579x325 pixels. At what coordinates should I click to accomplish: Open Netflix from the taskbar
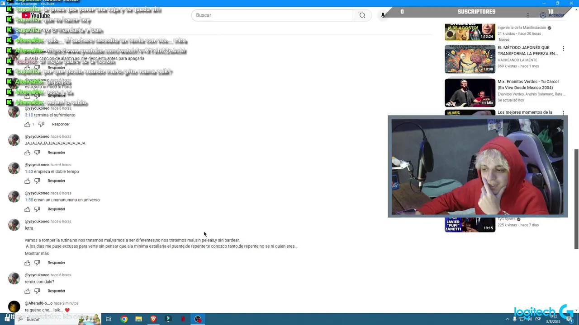pos(183,319)
